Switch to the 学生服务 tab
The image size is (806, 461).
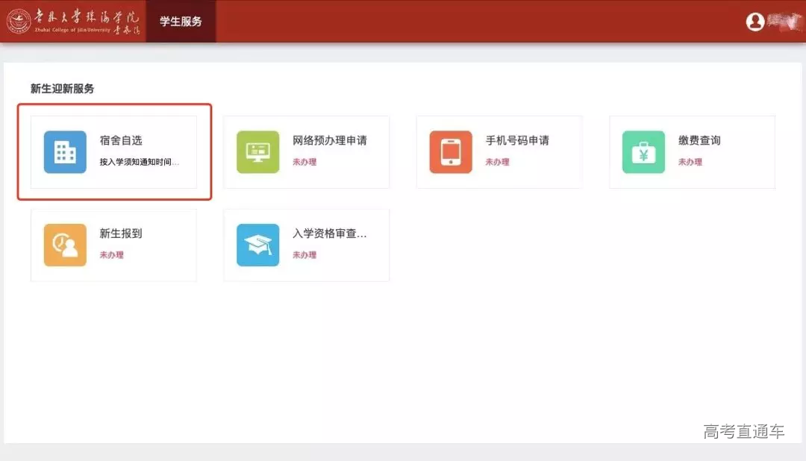181,22
